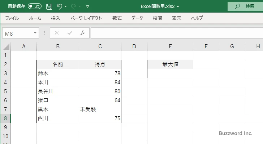The height and width of the screenshot is (144, 263).
Task: Select column E header
Action: (170, 46)
